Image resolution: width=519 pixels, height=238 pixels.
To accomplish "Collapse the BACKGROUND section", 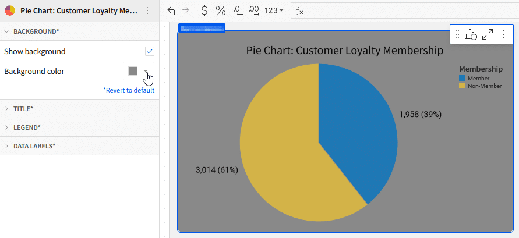I will (x=36, y=31).
